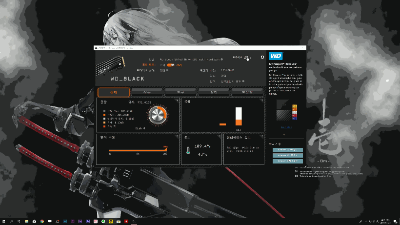The image size is (400, 225).
Task: Click the Disk 0 label in Capacity panel
Action: (x=140, y=128)
